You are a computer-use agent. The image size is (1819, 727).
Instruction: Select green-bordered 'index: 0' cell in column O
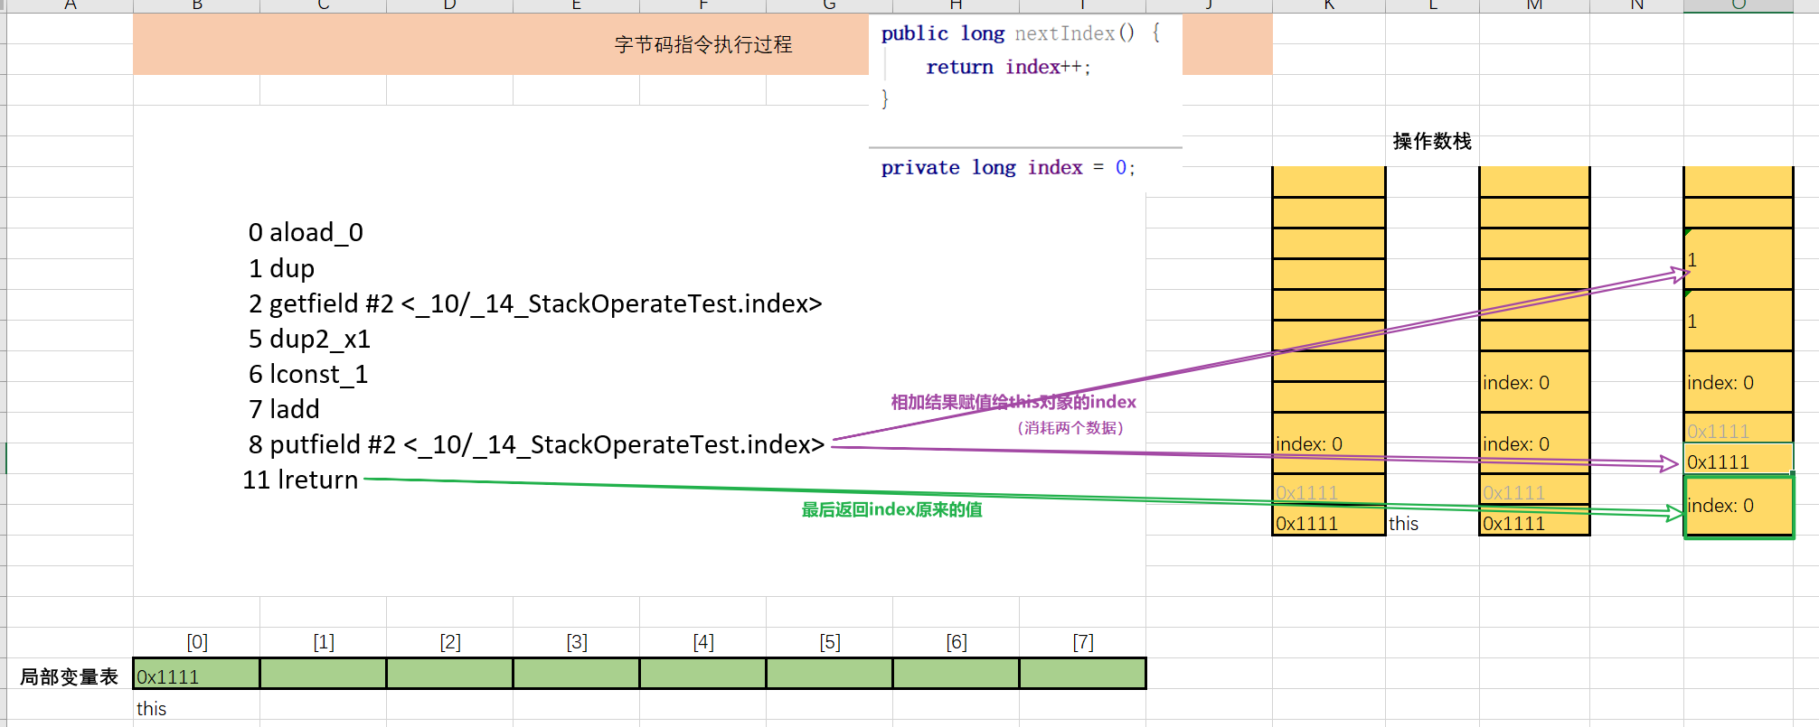point(1738,506)
